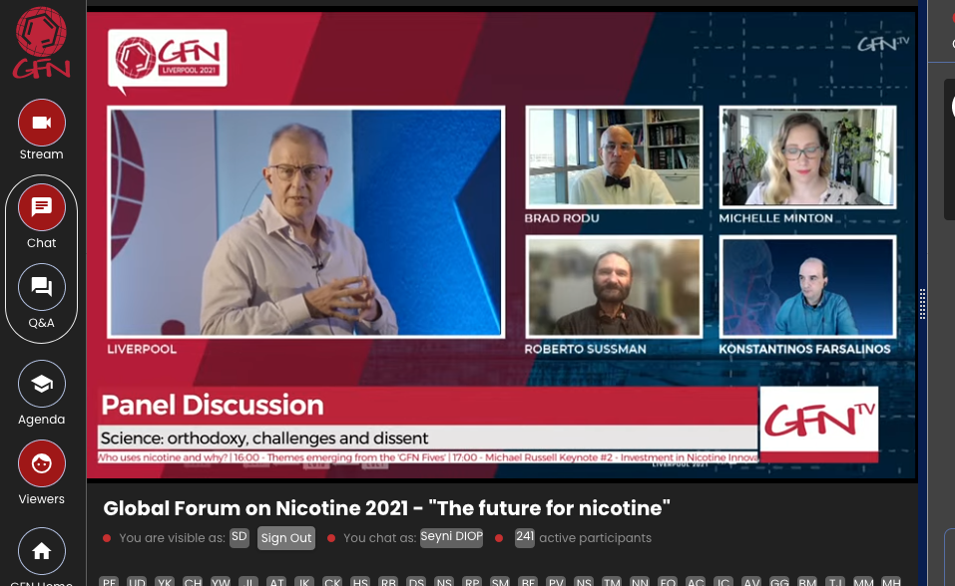955x586 pixels.
Task: Expand the right side panel via dotted grip
Action: [x=922, y=305]
